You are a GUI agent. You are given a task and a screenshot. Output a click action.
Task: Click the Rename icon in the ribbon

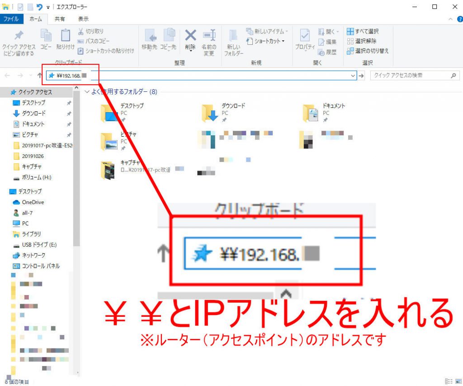click(x=208, y=36)
